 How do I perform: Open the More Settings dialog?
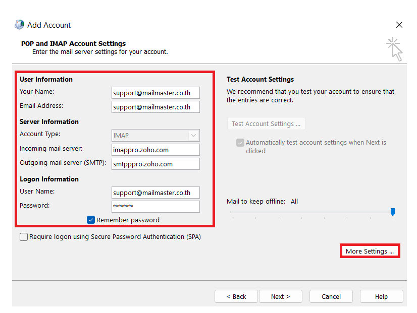[x=370, y=251]
